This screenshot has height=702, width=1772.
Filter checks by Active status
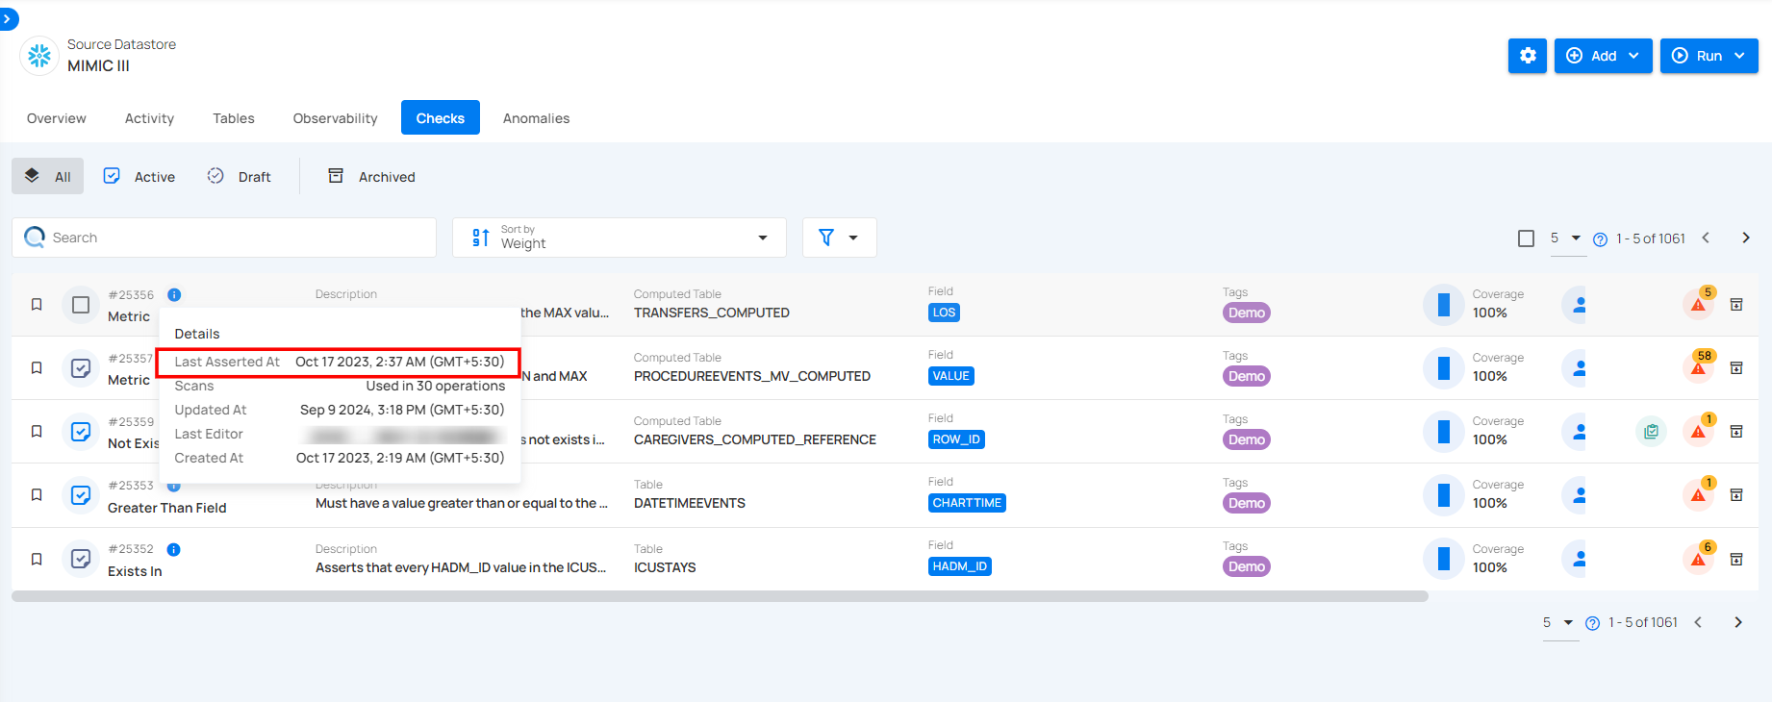pos(139,176)
